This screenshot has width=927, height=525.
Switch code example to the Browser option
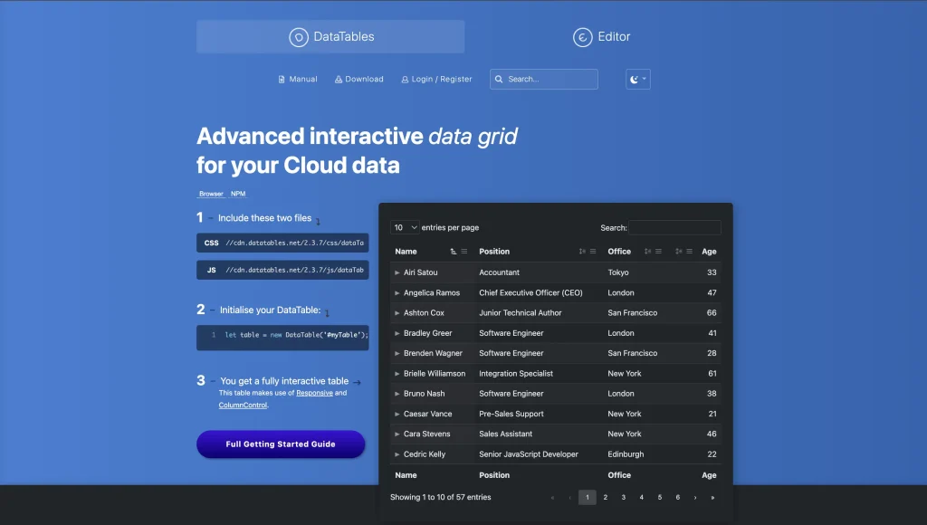point(211,194)
